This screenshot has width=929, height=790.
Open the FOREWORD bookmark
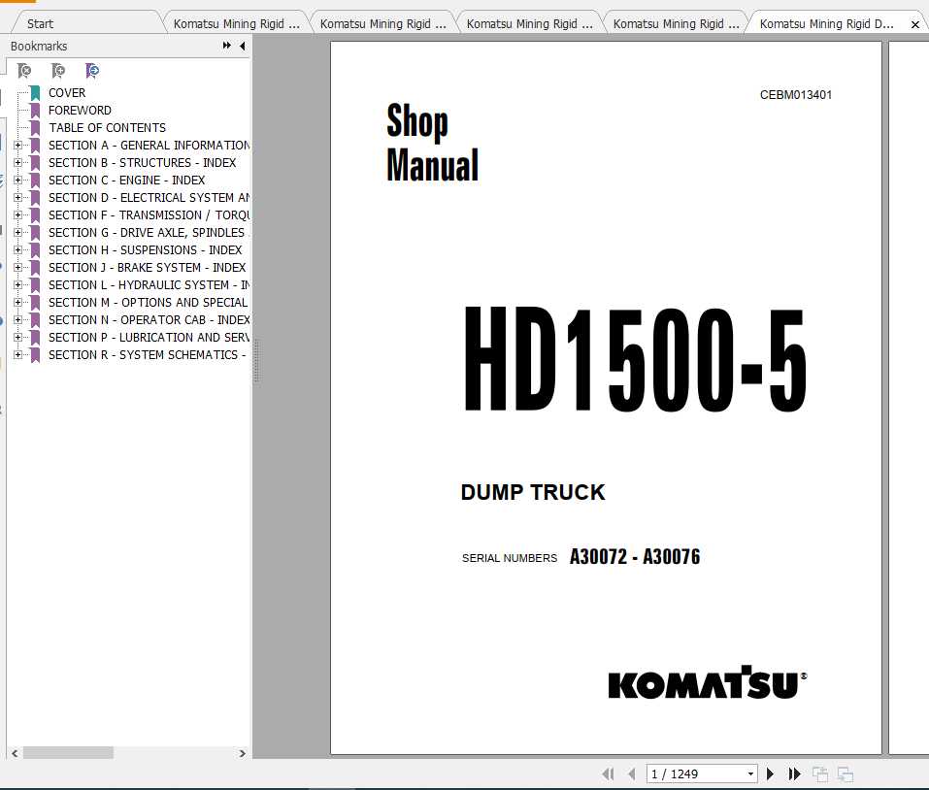tap(80, 110)
